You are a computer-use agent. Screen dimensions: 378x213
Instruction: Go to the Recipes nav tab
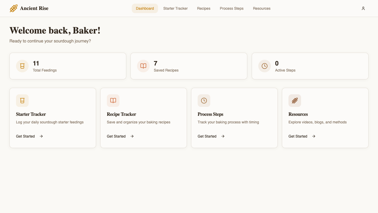pyautogui.click(x=204, y=8)
